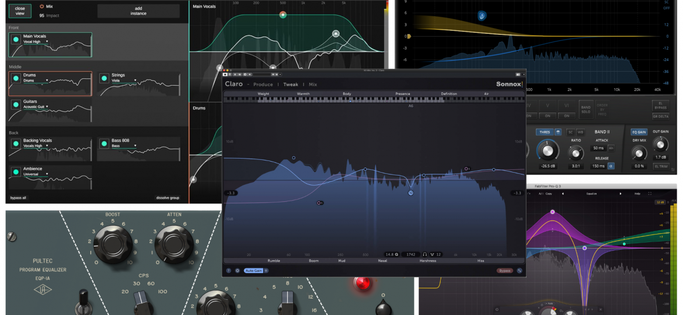Select the pink high band node in Claro
Image resolution: width=683 pixels, height=315 pixels.
click(466, 169)
